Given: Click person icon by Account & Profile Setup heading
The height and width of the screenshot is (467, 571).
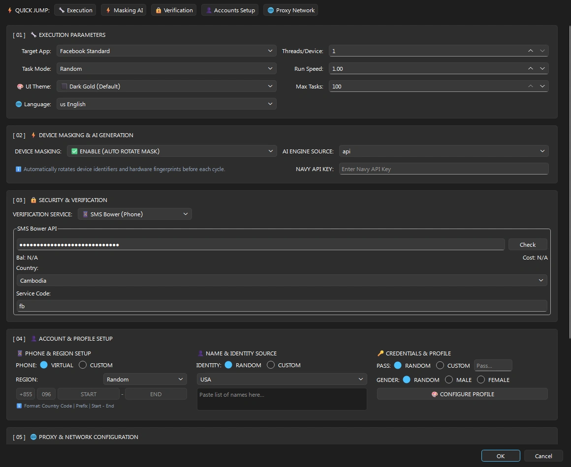Looking at the screenshot, I should click(33, 339).
